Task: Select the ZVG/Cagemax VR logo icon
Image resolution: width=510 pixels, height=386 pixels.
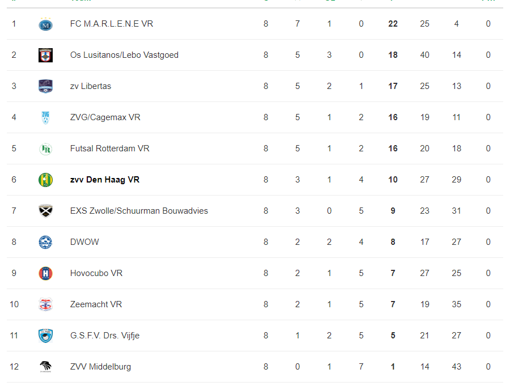Action: (x=45, y=117)
